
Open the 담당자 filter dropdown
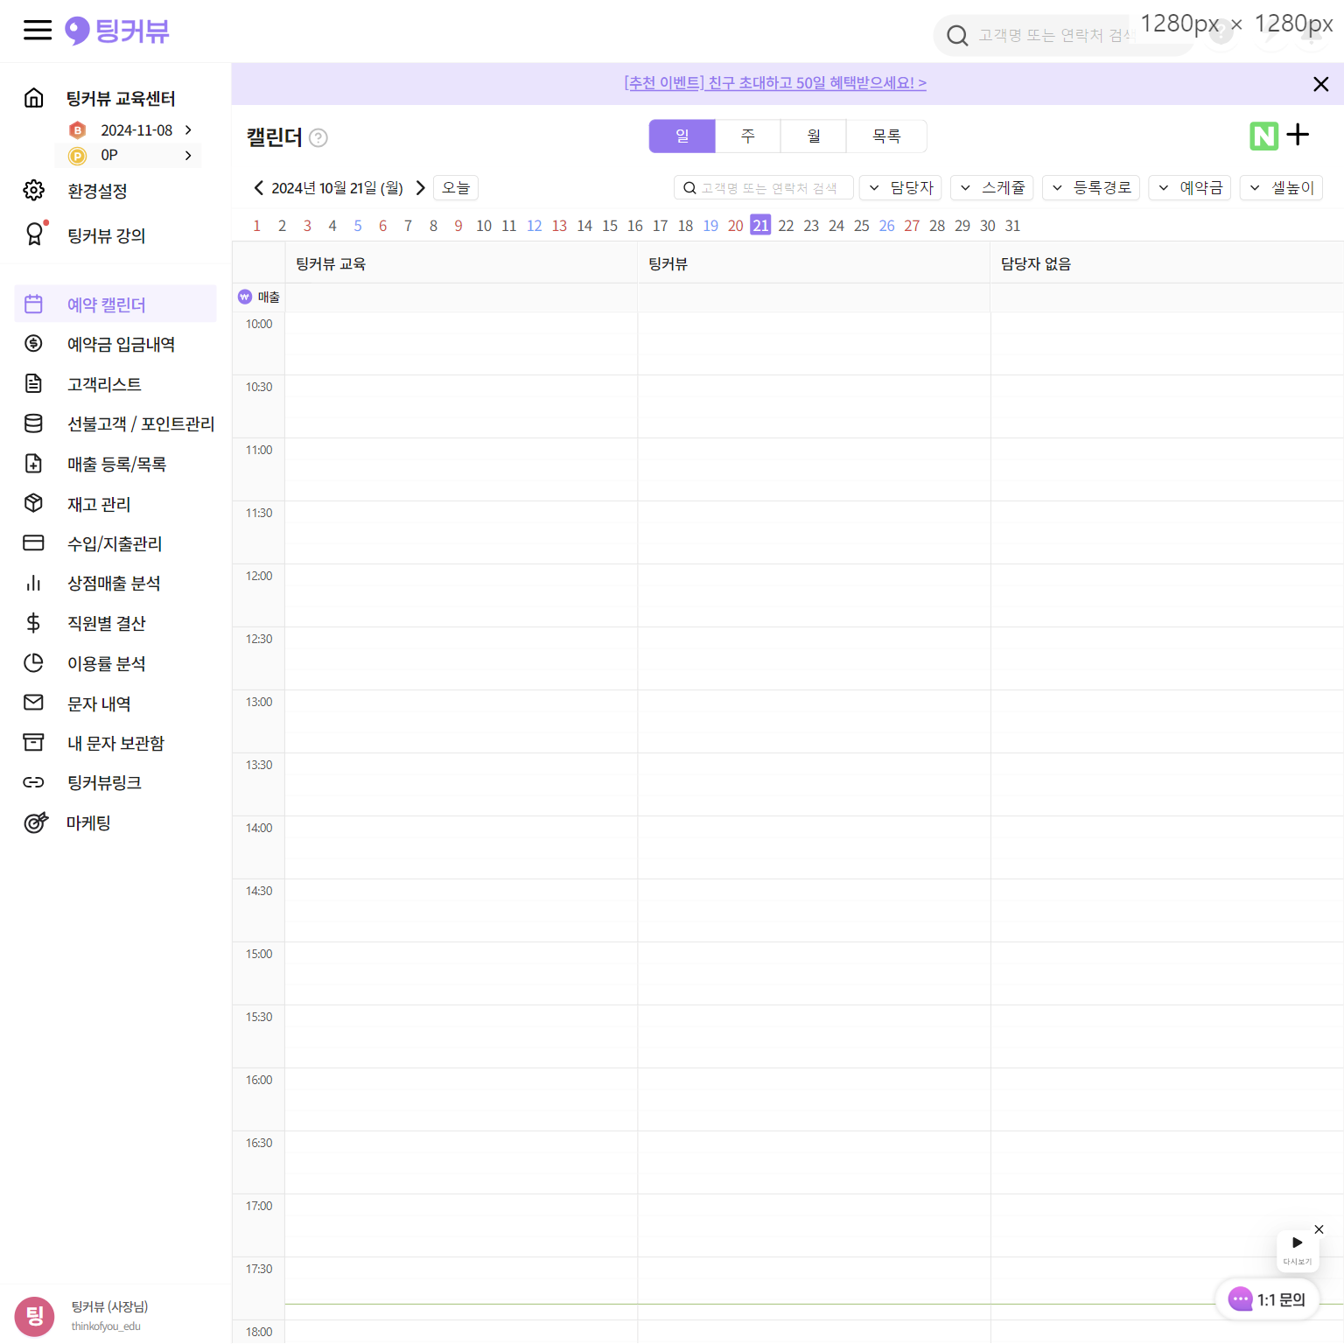coord(900,187)
